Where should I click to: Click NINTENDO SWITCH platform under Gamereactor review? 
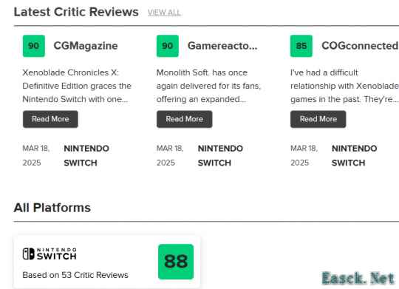click(220, 155)
